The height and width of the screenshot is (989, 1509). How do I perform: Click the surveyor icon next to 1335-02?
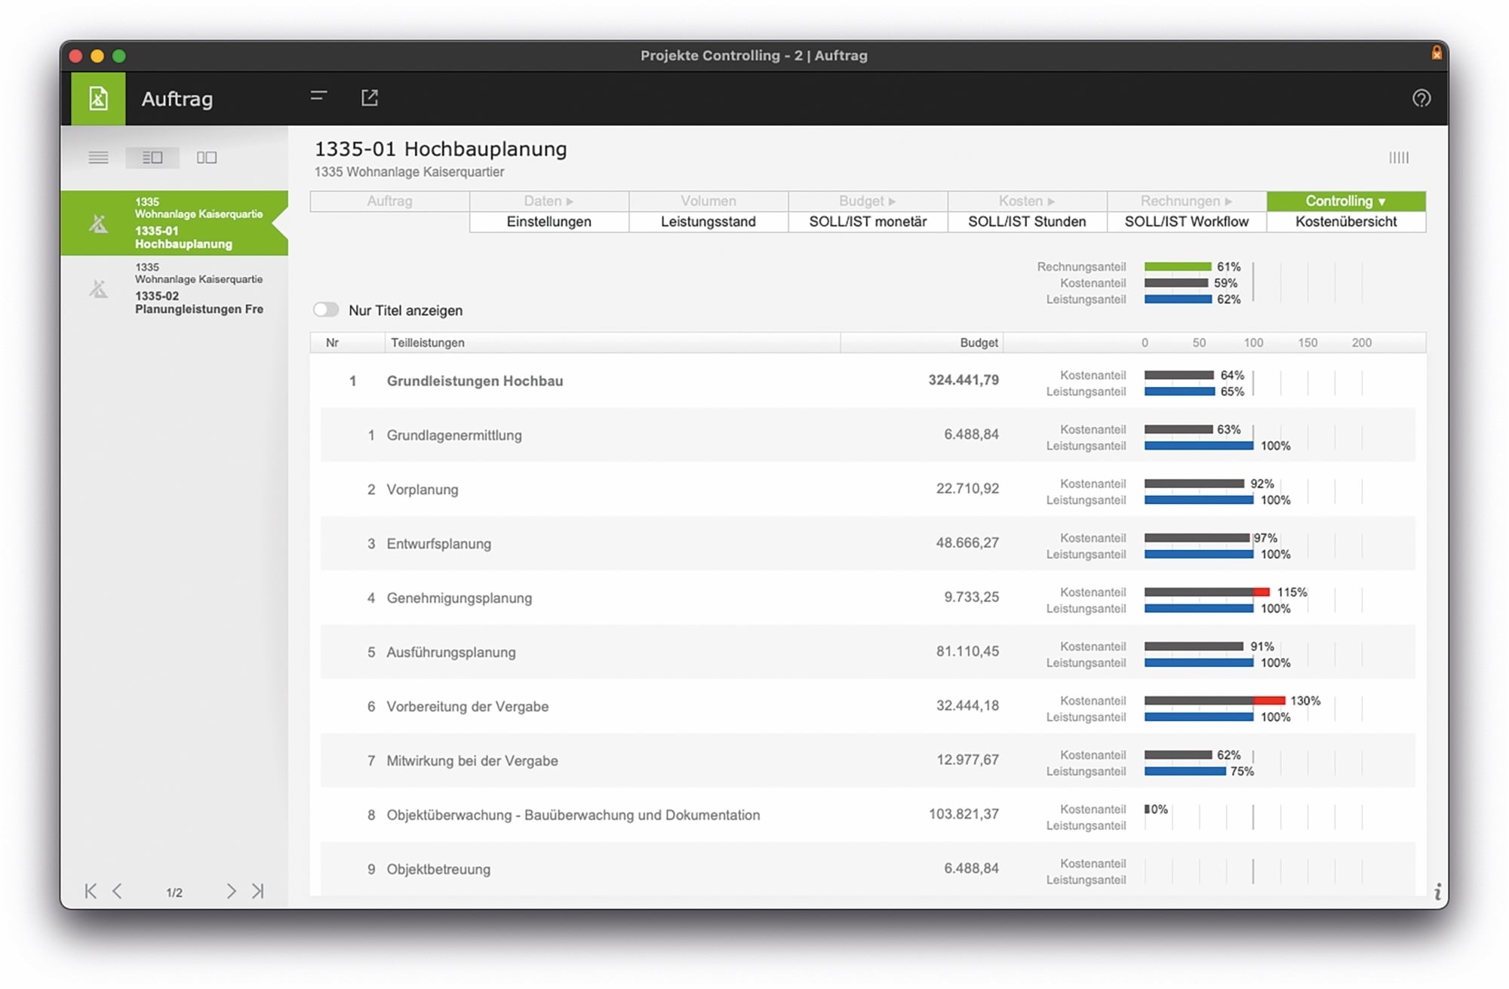97,287
